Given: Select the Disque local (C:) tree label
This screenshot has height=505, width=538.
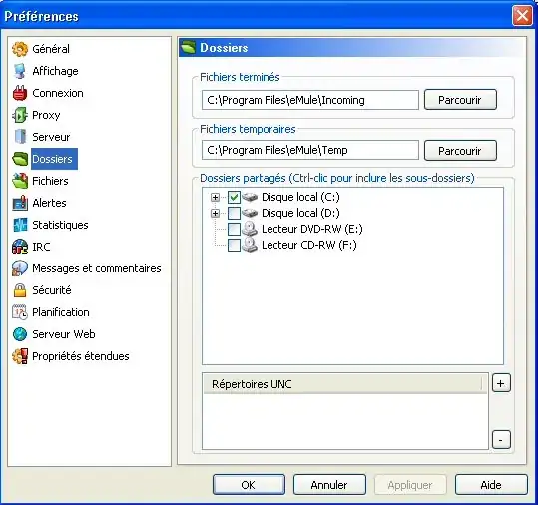Looking at the screenshot, I should [x=300, y=197].
